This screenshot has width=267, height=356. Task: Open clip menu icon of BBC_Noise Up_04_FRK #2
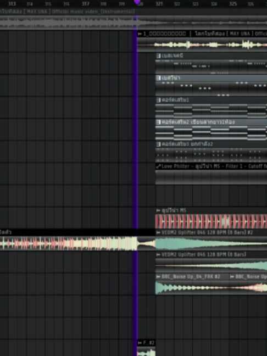(x=158, y=276)
